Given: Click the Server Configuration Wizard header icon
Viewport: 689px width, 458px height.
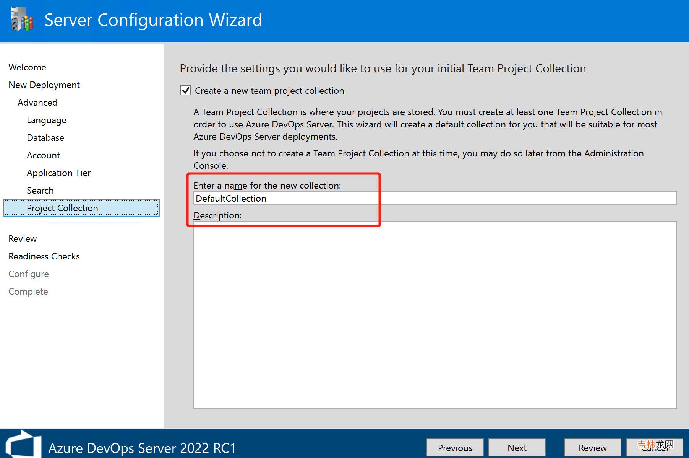Looking at the screenshot, I should coord(22,19).
